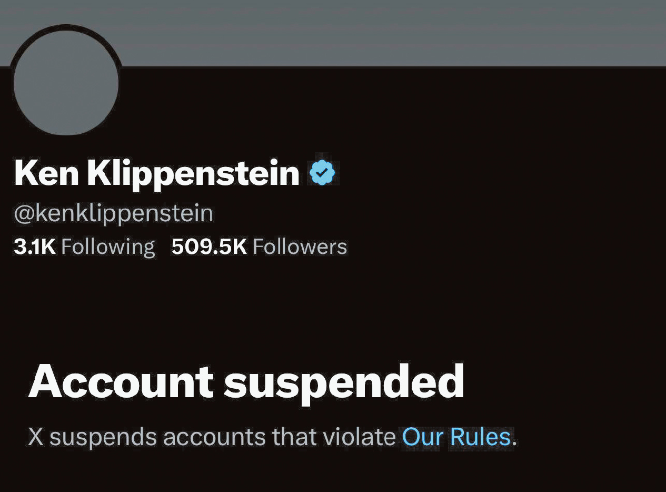Click the word suspended in the heading

344,382
